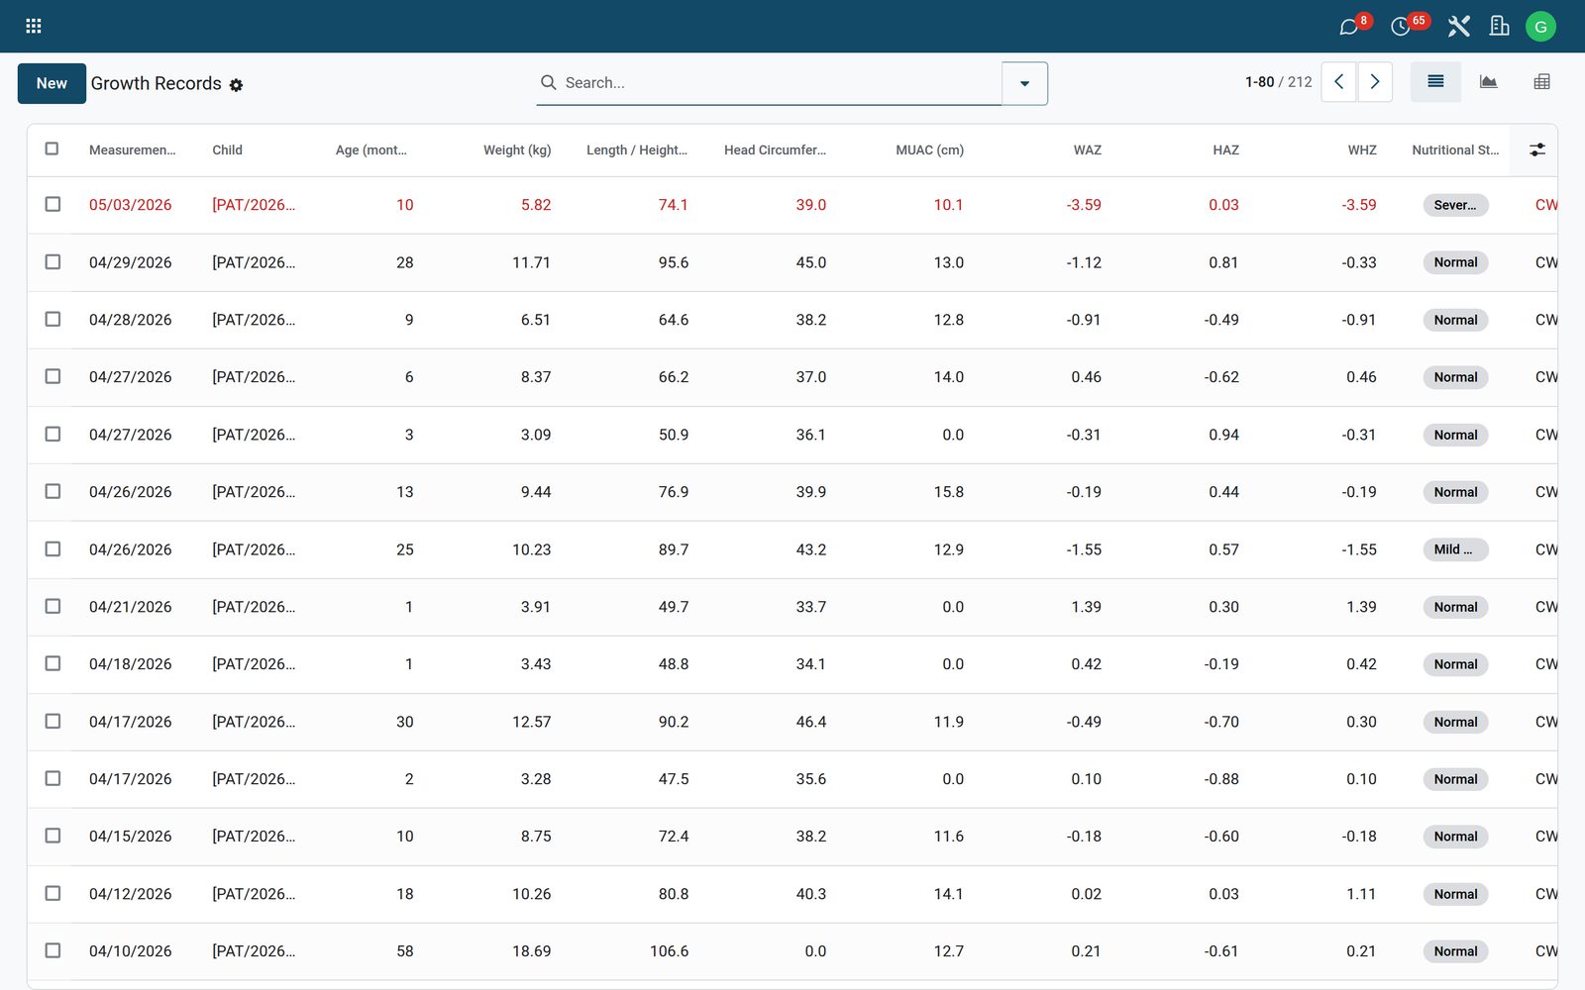
Task: Open the conversations chat icon
Action: (x=1349, y=27)
